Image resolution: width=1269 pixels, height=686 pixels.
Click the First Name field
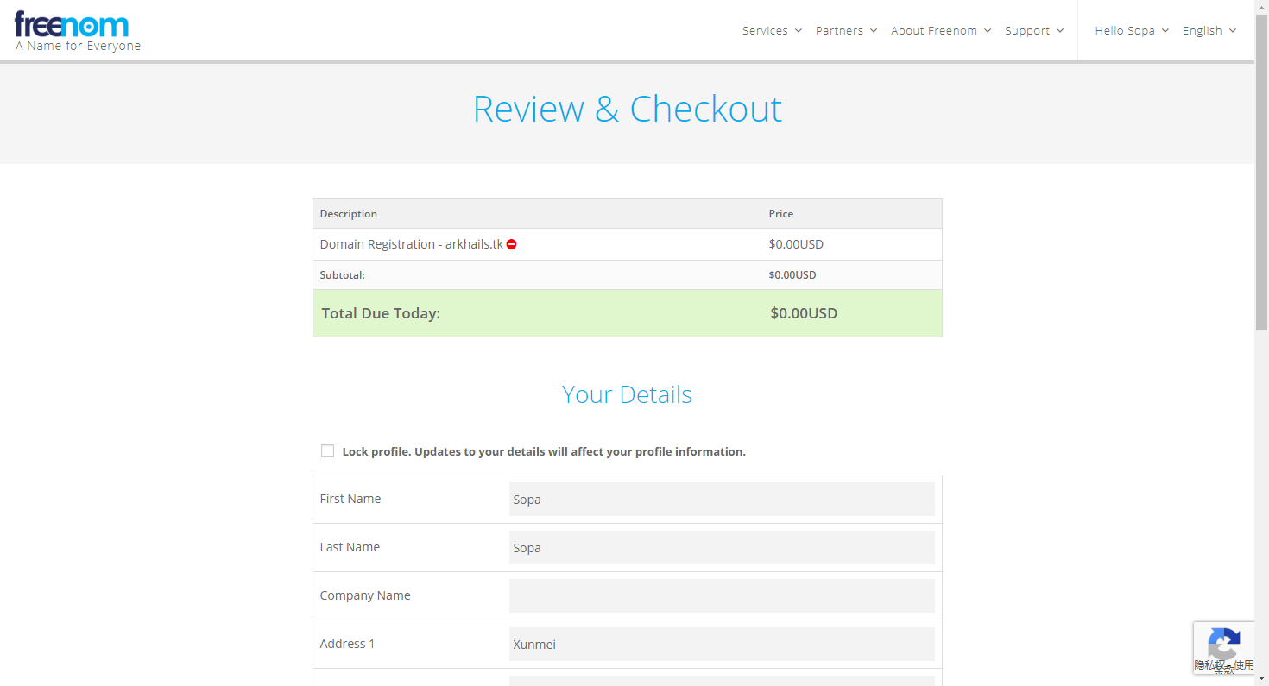[x=722, y=499]
